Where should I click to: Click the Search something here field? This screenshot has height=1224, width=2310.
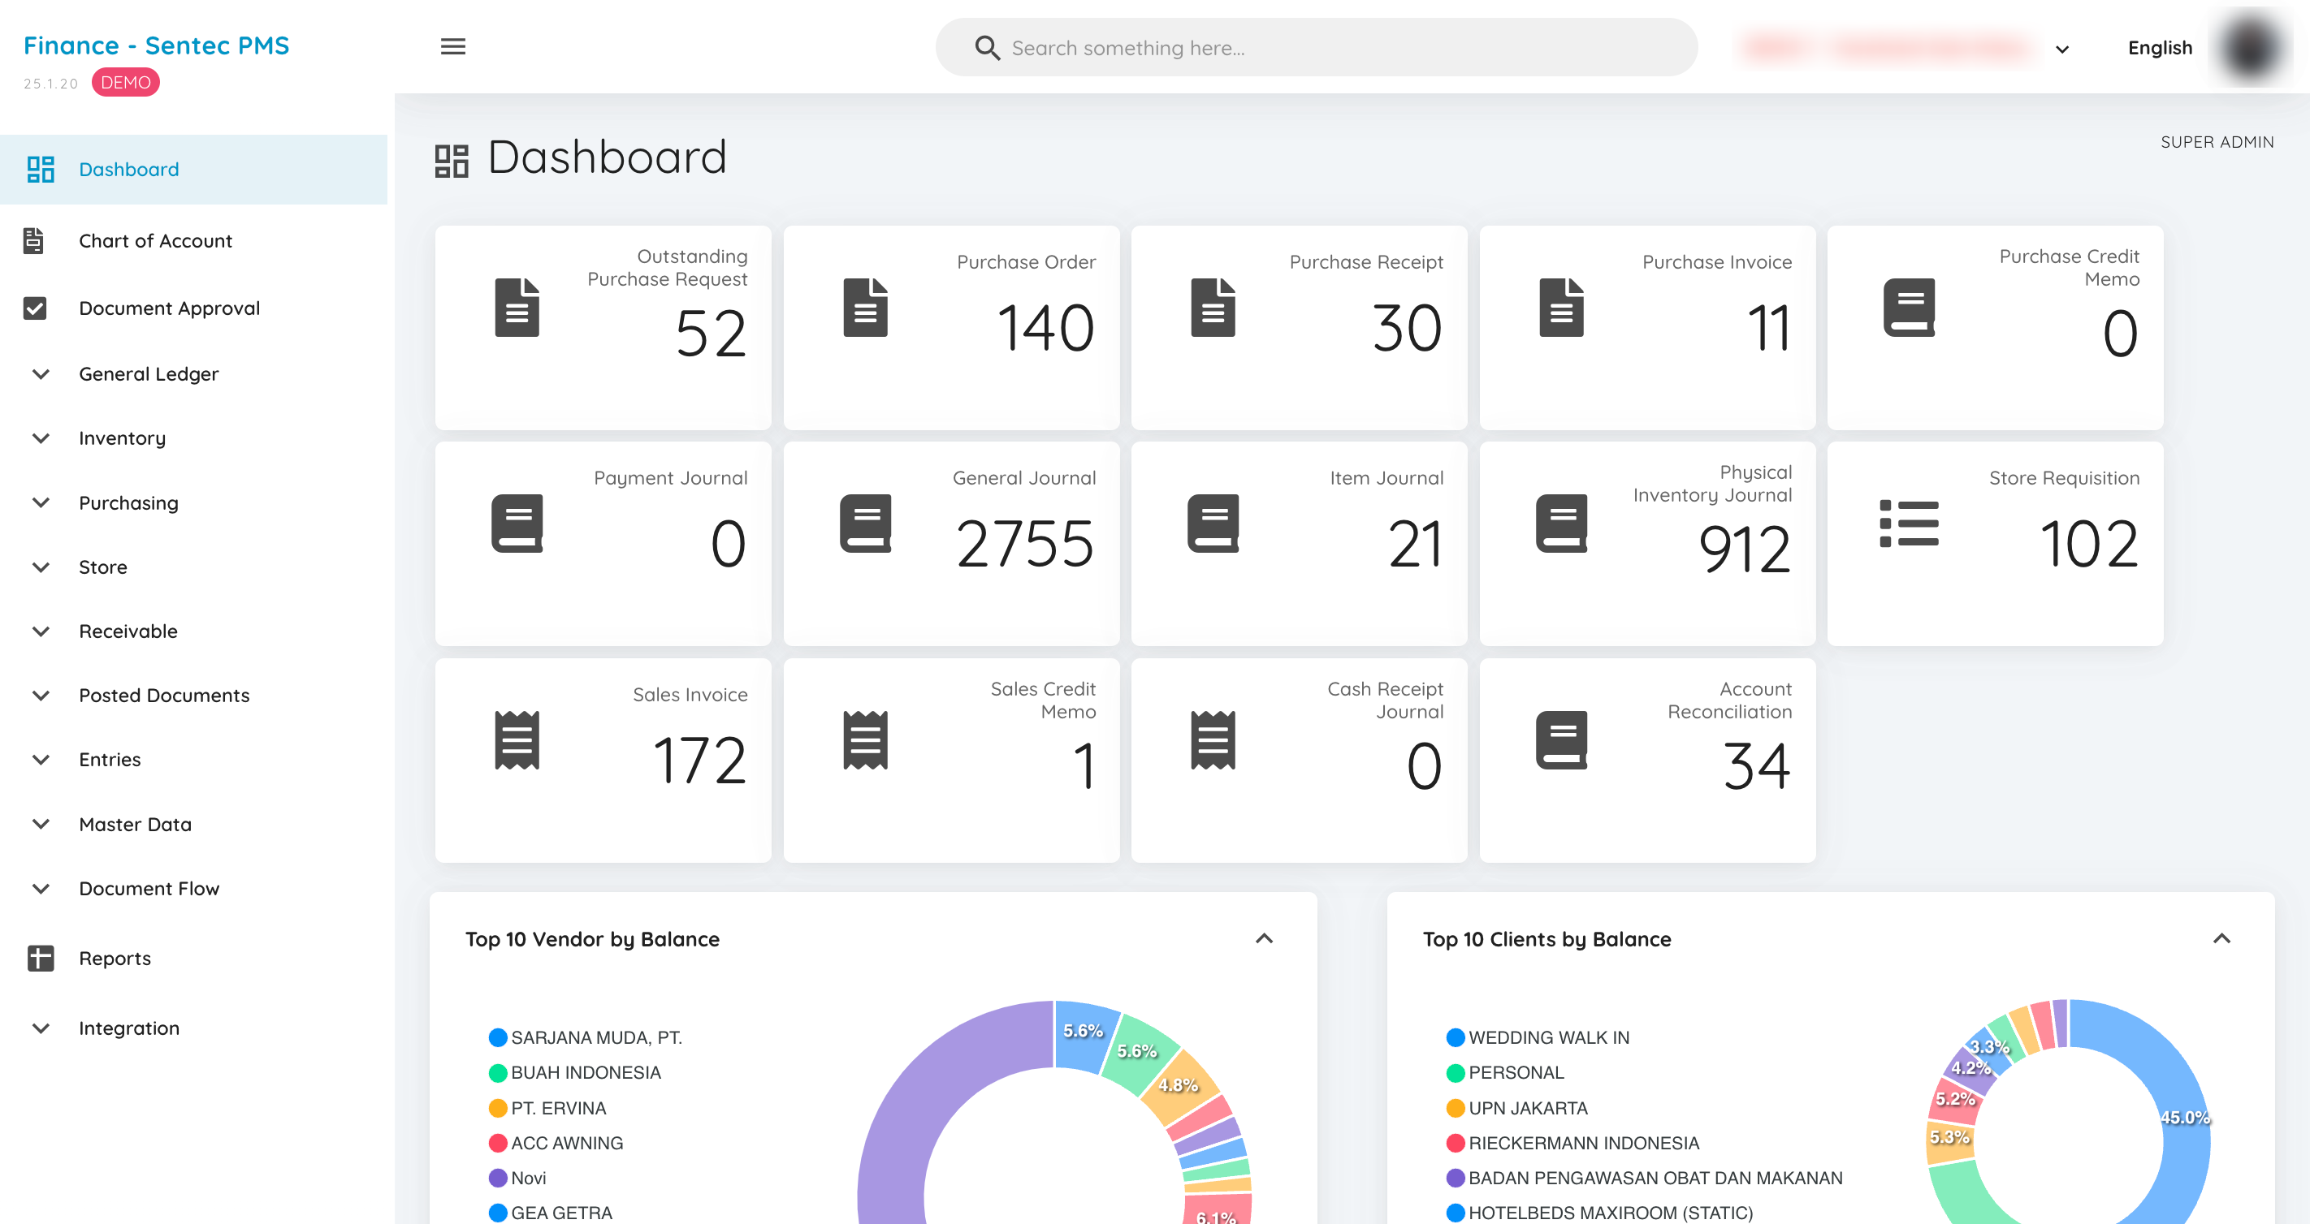[x=1316, y=48]
